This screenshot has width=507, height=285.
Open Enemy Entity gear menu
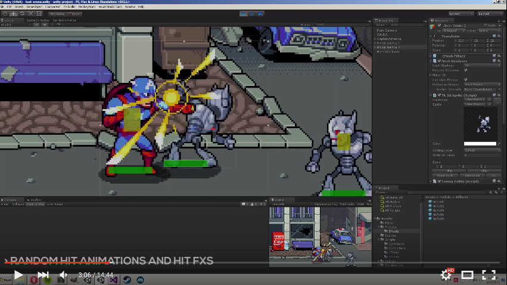coord(499,181)
